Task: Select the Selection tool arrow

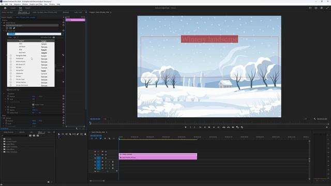Action: point(59,134)
